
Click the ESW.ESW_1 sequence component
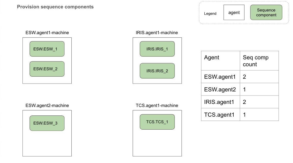[47, 49]
